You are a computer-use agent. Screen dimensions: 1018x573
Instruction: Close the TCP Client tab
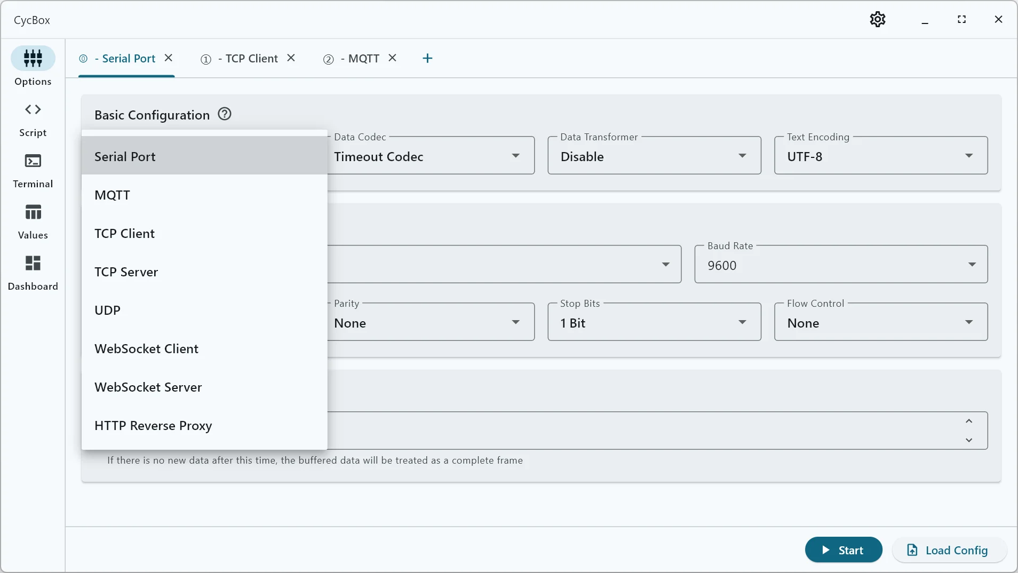pos(291,58)
